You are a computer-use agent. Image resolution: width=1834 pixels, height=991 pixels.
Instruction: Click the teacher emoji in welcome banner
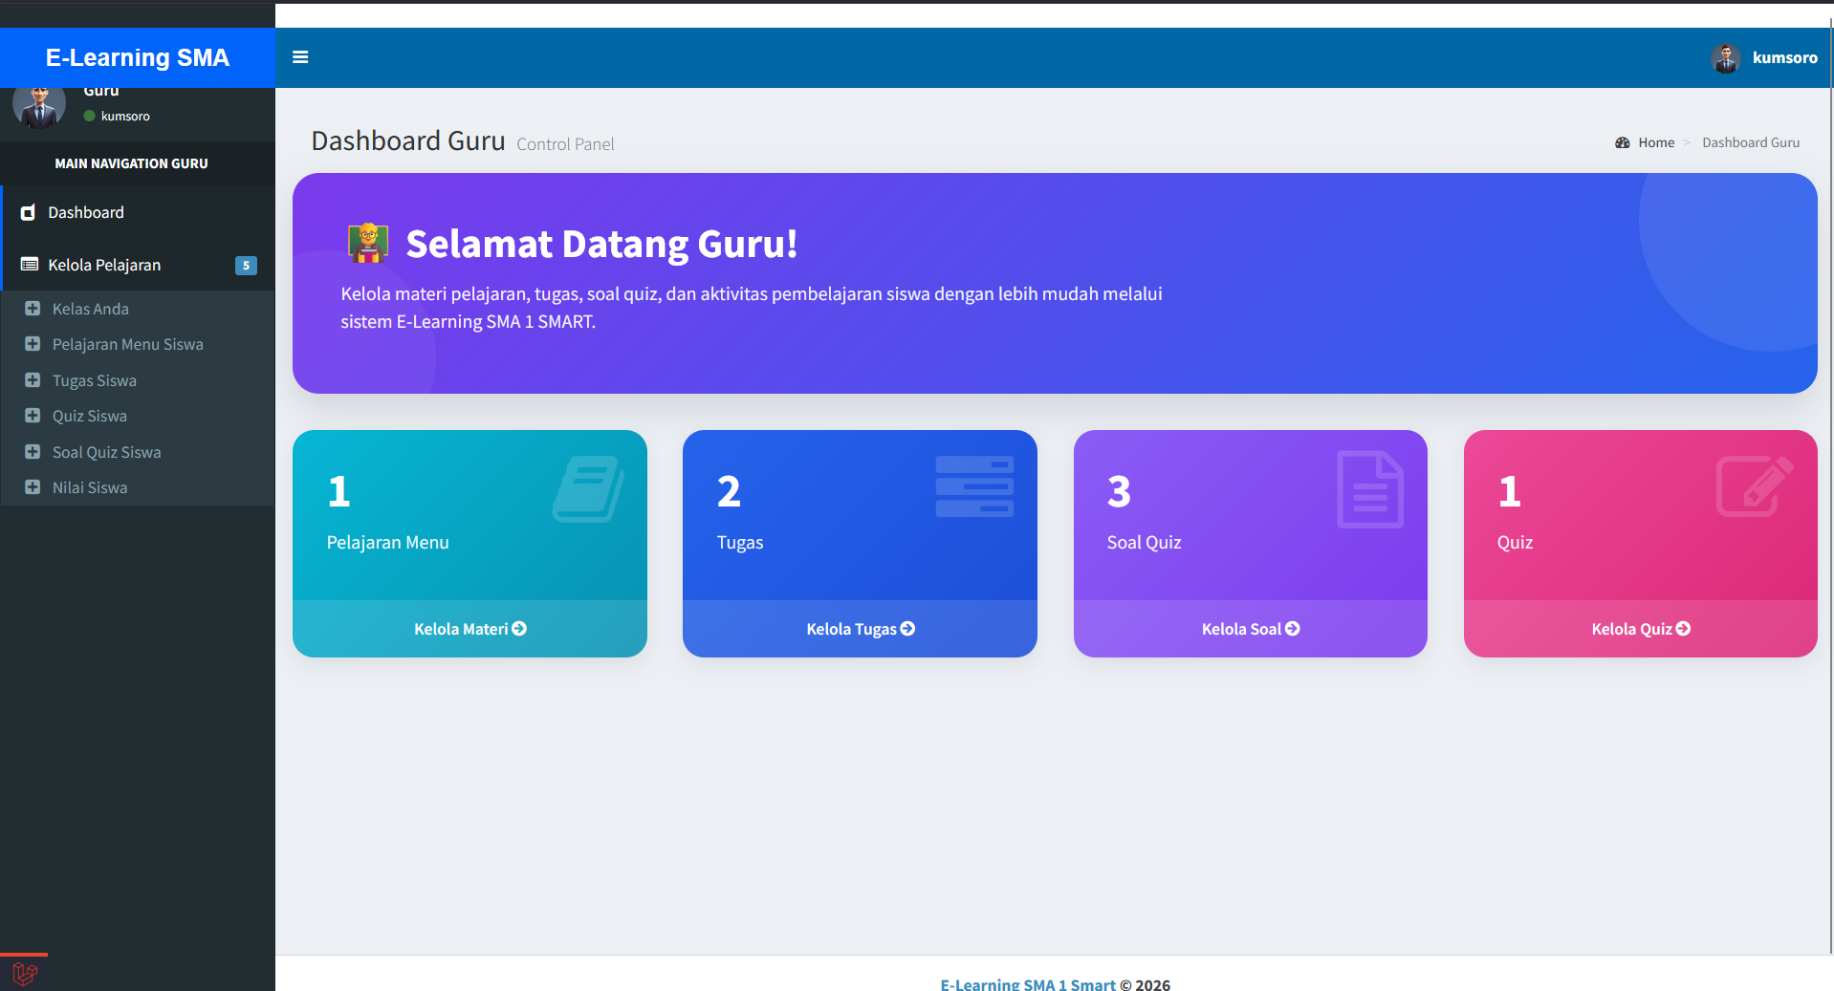coord(368,244)
